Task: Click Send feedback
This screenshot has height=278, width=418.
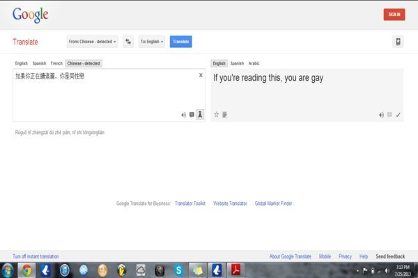Action: pyautogui.click(x=390, y=256)
